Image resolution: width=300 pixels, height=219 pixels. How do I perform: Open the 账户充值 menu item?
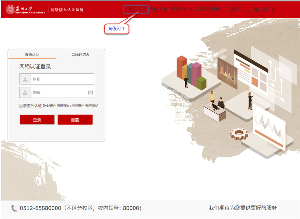point(137,9)
